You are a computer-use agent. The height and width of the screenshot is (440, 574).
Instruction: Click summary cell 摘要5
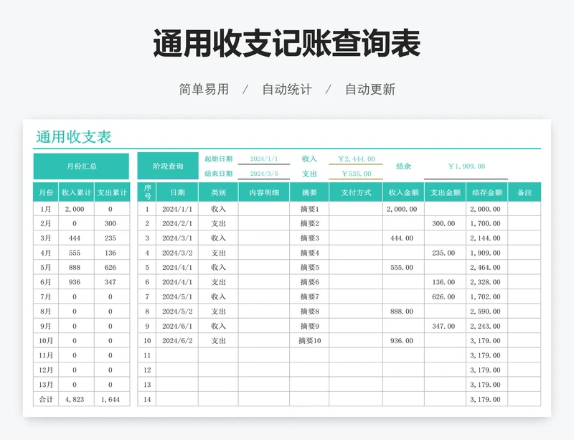pos(309,268)
